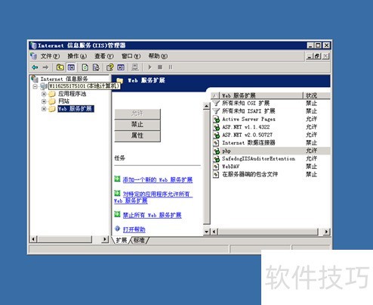Select the ASP.NET v1.1.4322 row
The height and width of the screenshot is (305, 373).
[271, 127]
